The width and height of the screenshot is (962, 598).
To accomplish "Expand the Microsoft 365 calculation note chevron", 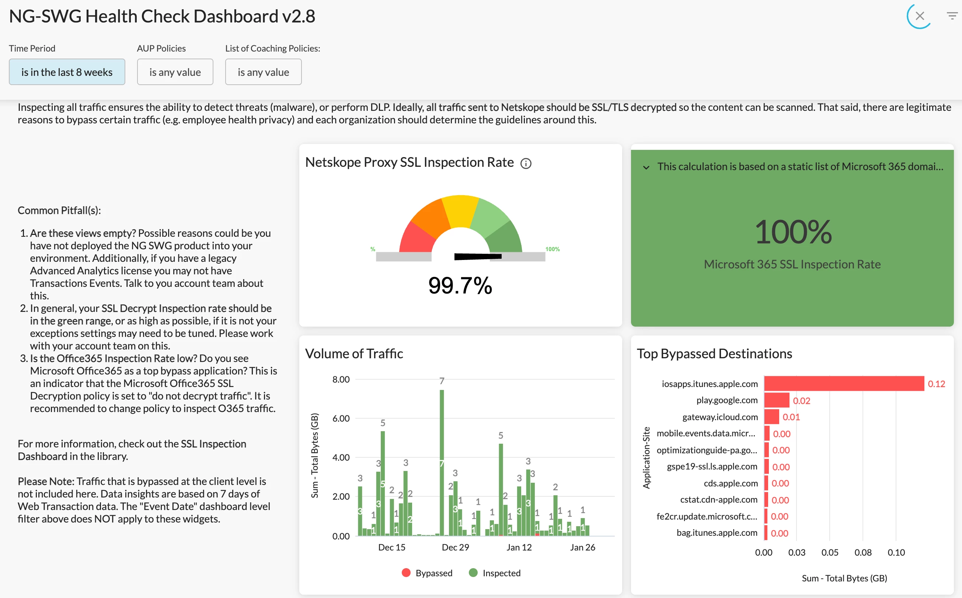I will [646, 167].
